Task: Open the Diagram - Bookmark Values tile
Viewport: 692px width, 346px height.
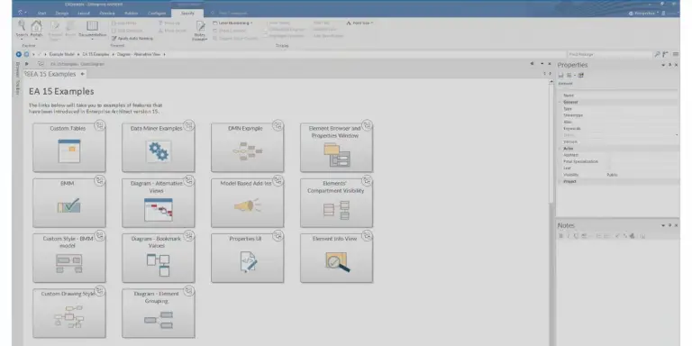Action: point(158,258)
